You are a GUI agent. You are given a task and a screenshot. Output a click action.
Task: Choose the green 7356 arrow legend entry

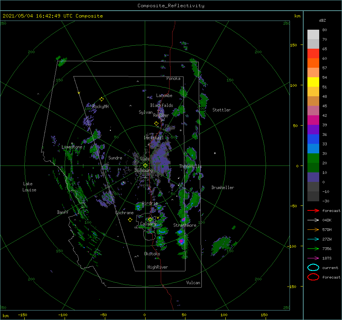click(313, 248)
